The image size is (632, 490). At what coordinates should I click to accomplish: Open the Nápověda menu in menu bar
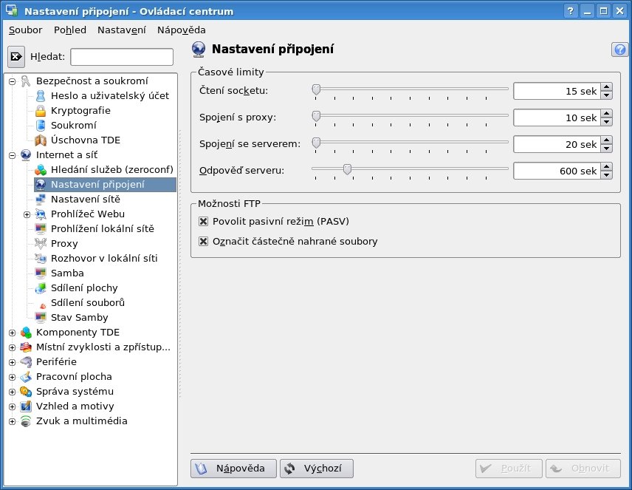coord(182,30)
